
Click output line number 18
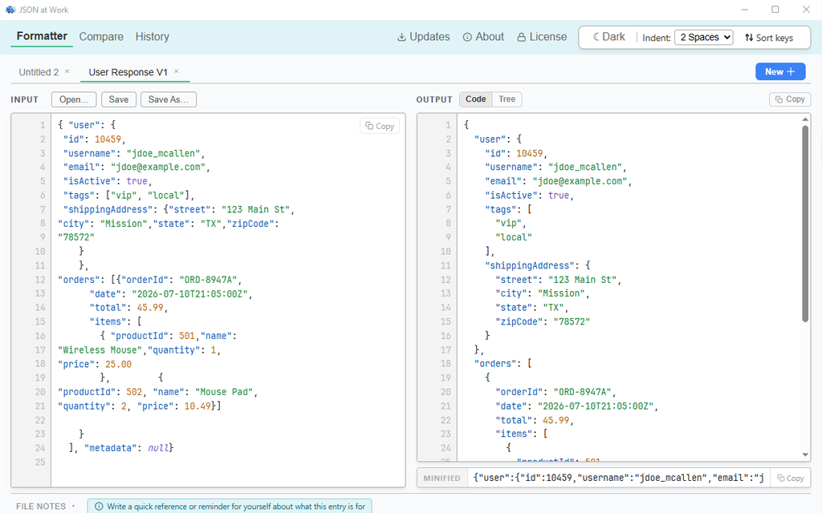[x=446, y=364]
